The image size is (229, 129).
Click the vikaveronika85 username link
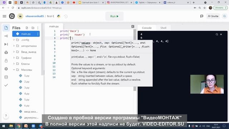tap(35, 16)
